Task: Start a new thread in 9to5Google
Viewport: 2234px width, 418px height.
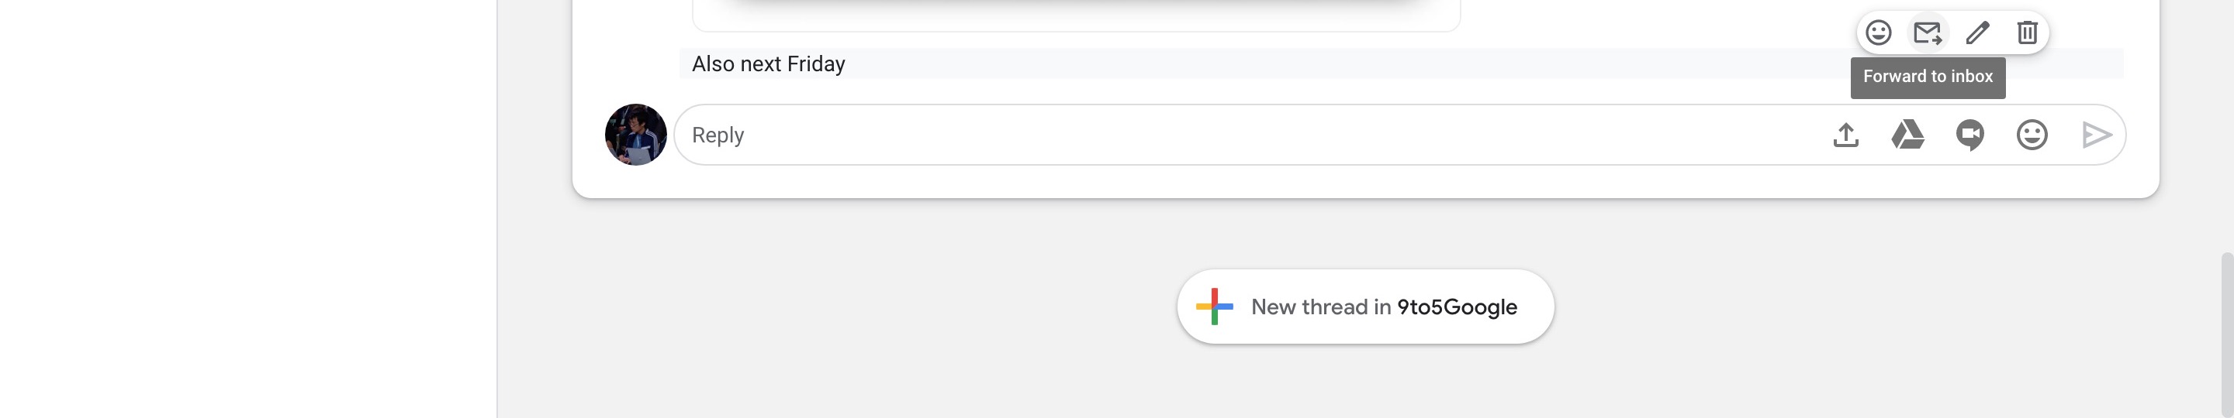Action: 1365,307
